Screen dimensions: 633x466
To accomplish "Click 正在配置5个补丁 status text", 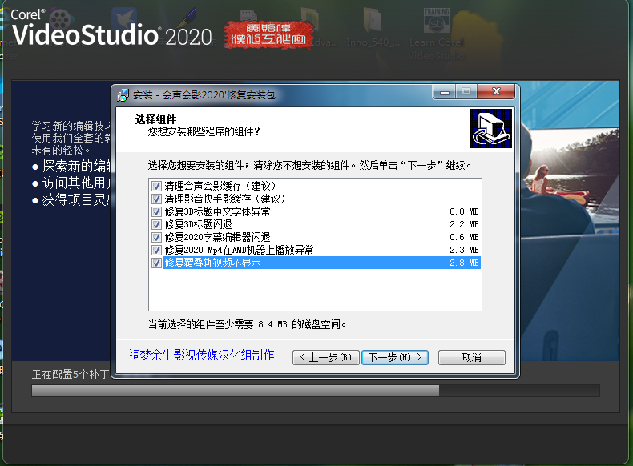I will click(71, 375).
